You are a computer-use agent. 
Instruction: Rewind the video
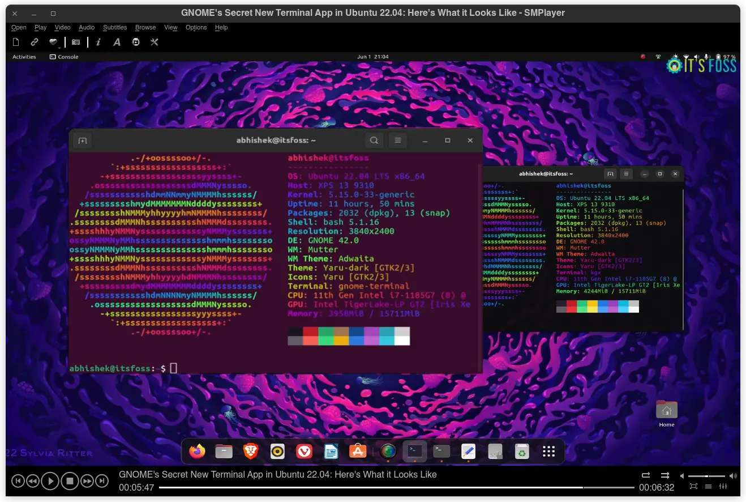(33, 481)
